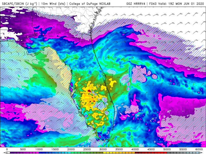
Task: Click the 4500 tick label on the color scale
Action: pos(151,149)
